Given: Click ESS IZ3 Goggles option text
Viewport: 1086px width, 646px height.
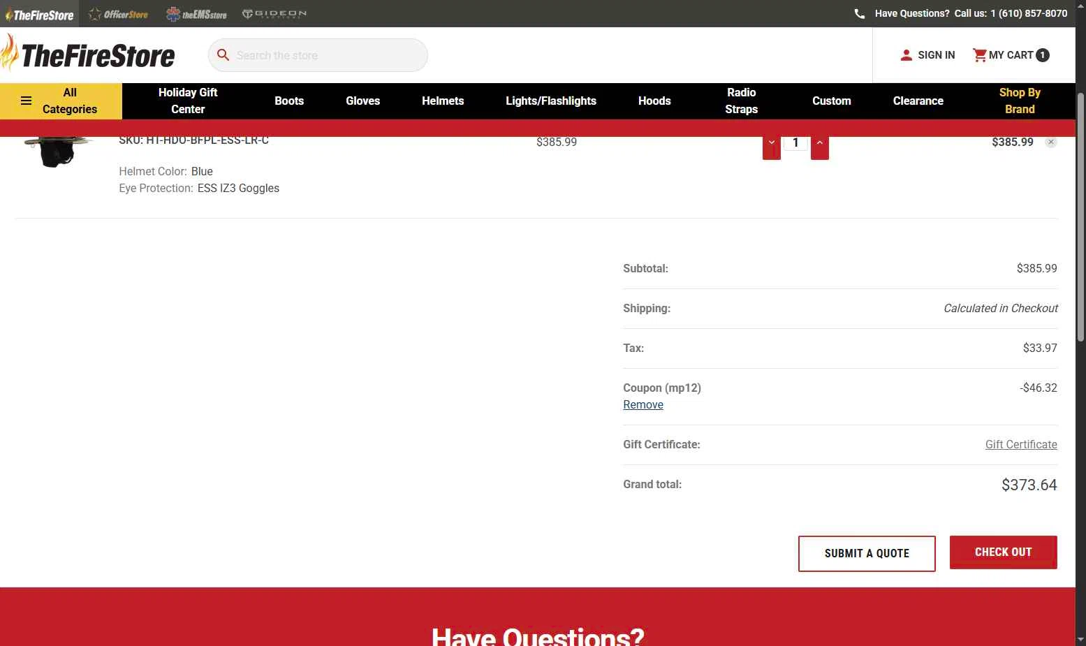Looking at the screenshot, I should pos(238,188).
